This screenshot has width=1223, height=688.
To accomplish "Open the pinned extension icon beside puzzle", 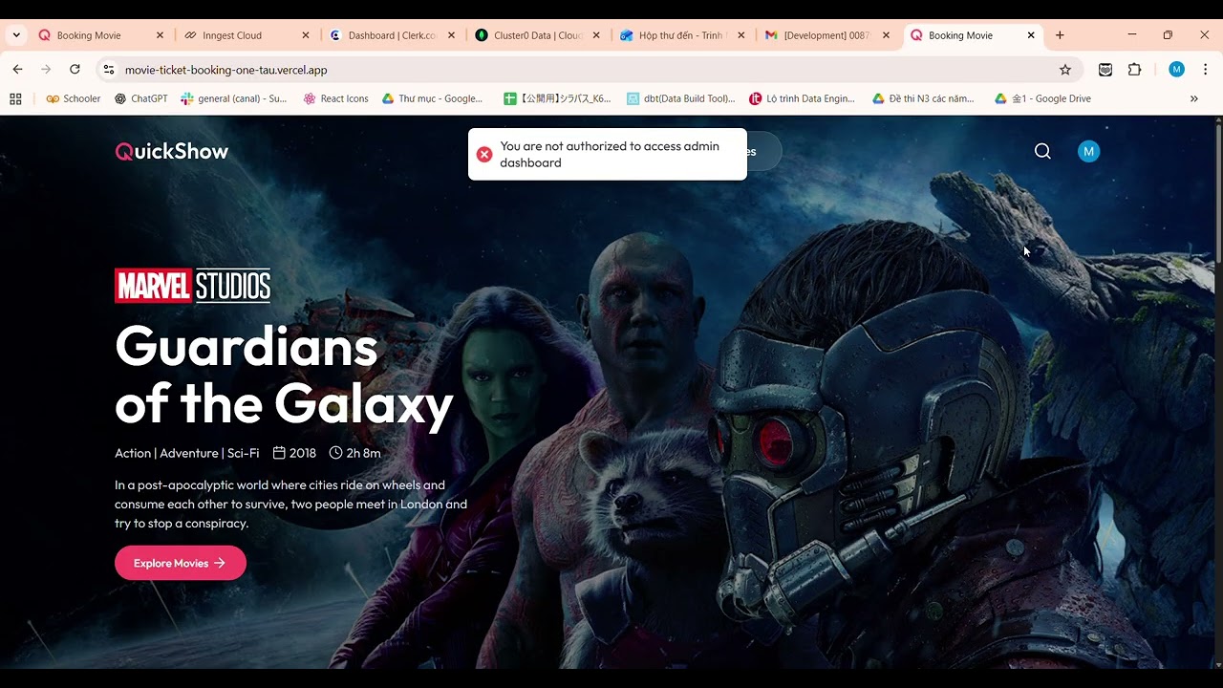I will (x=1105, y=70).
